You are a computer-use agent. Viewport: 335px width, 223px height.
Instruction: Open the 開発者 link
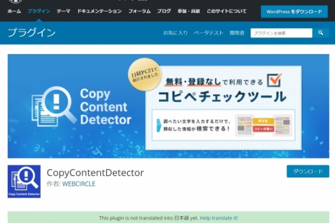point(237,33)
